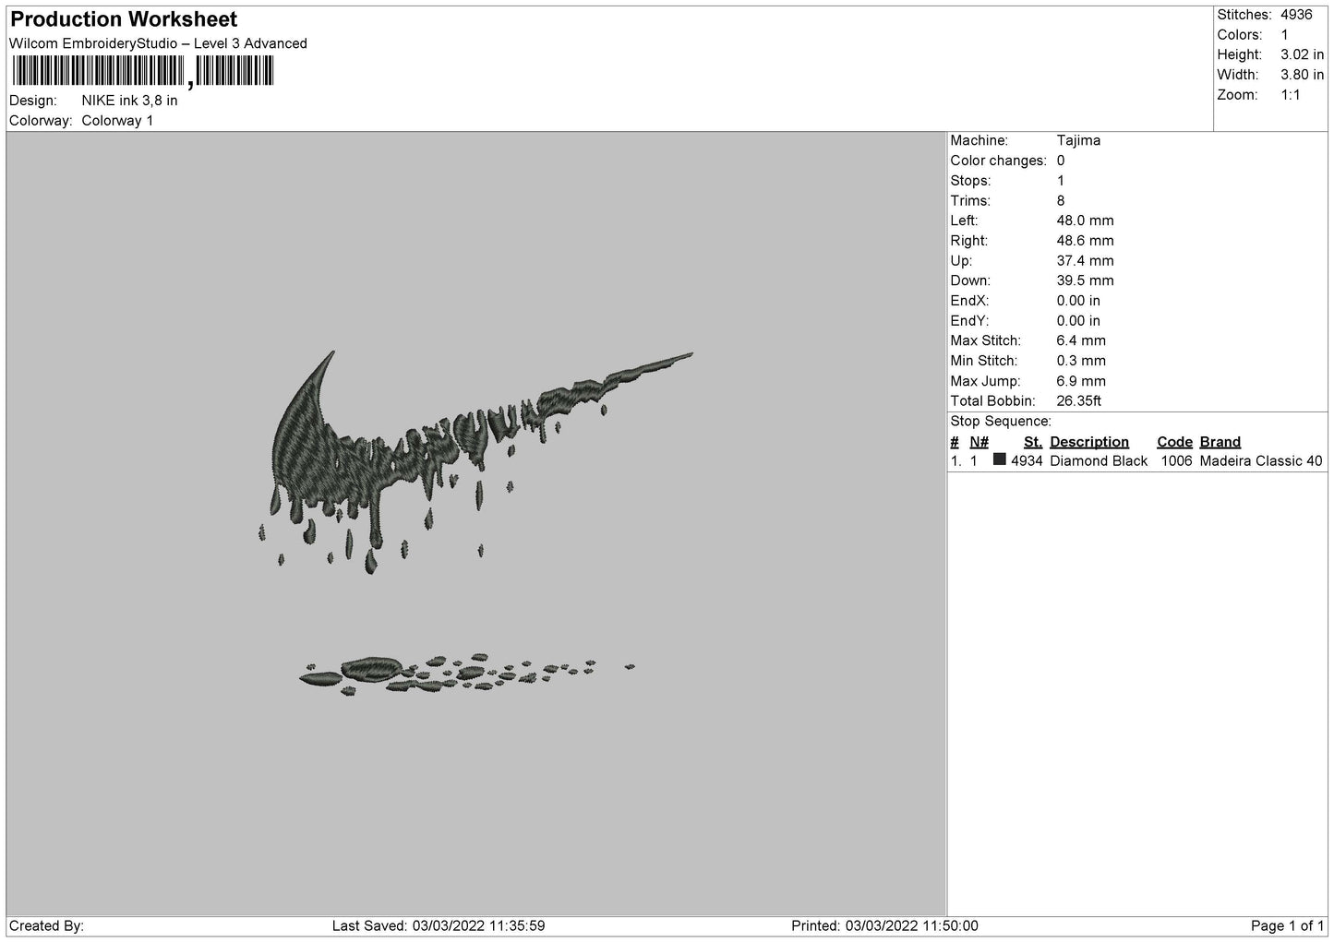
Task: Click the Madeira Classic 40 brand
Action: [1261, 461]
